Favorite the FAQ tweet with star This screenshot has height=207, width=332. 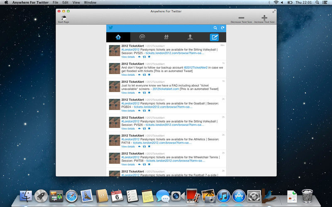click(x=149, y=92)
